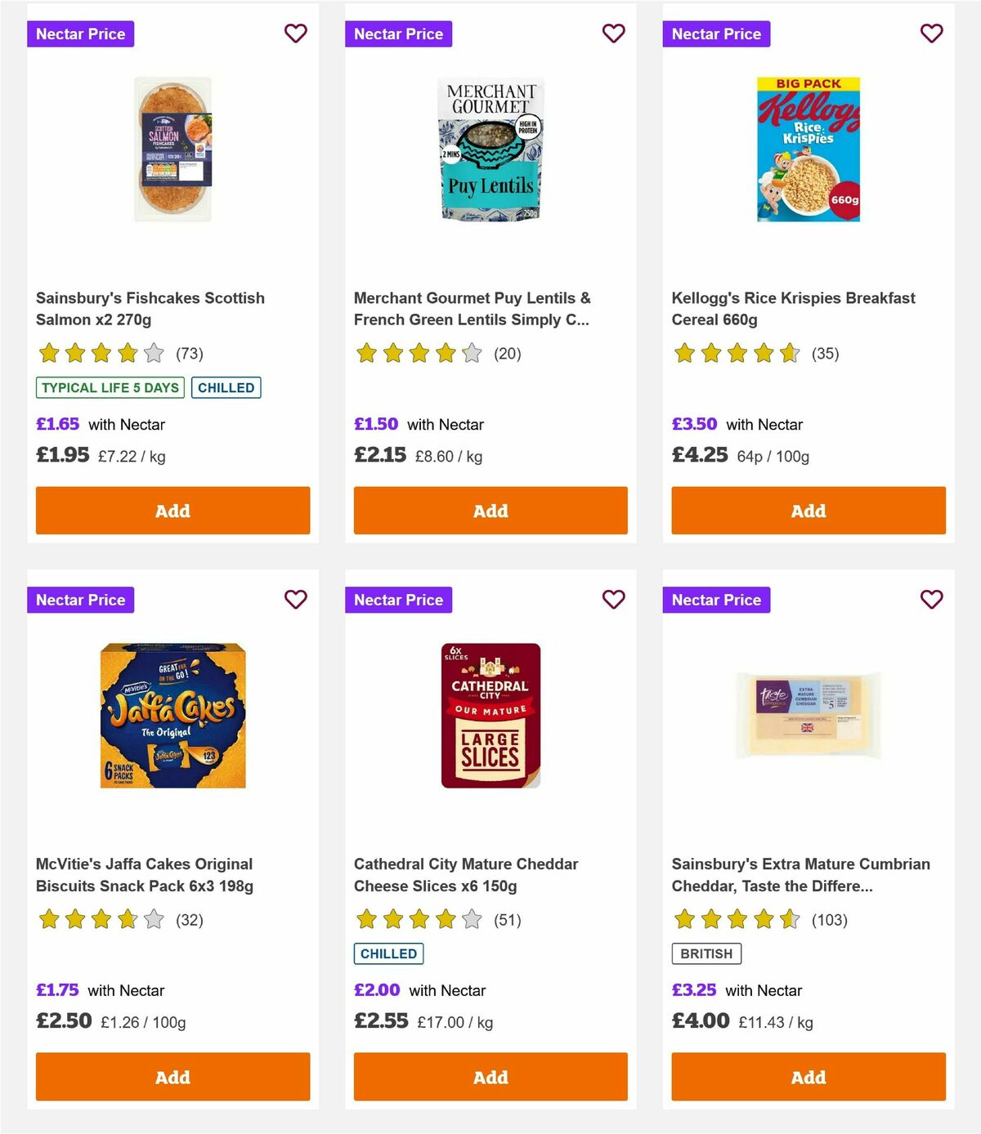Click the first star on Jaffa Cakes rating
This screenshot has height=1134, width=981.
coord(50,919)
